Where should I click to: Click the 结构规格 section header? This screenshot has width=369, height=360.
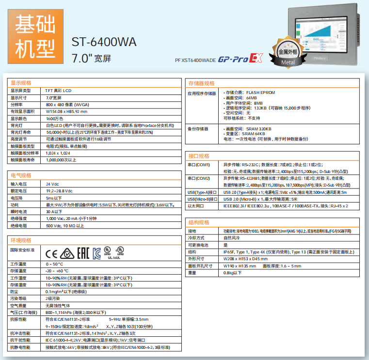(x=199, y=222)
